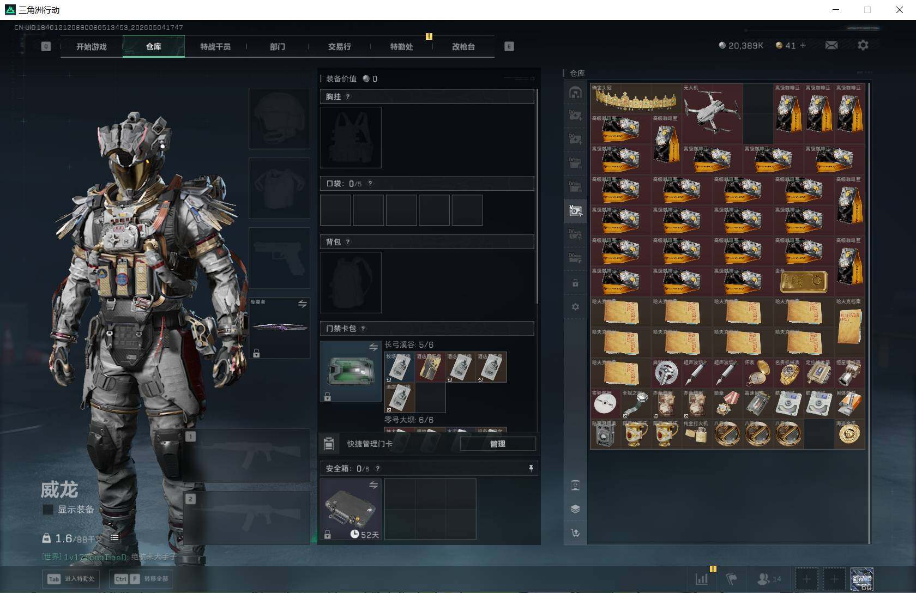
Task: Click the empty helmet equipment slot
Action: pos(279,118)
